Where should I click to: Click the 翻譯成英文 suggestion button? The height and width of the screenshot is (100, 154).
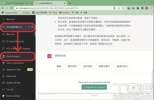point(122,66)
